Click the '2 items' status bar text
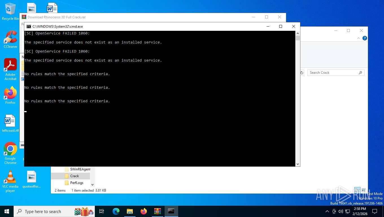Viewport: 384px width, 217px height. [x=60, y=190]
